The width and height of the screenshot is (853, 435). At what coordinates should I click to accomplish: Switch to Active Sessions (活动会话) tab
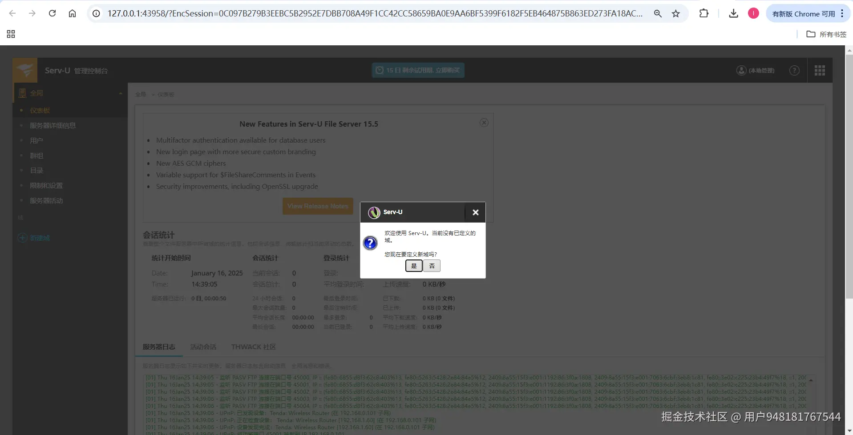pyautogui.click(x=203, y=347)
